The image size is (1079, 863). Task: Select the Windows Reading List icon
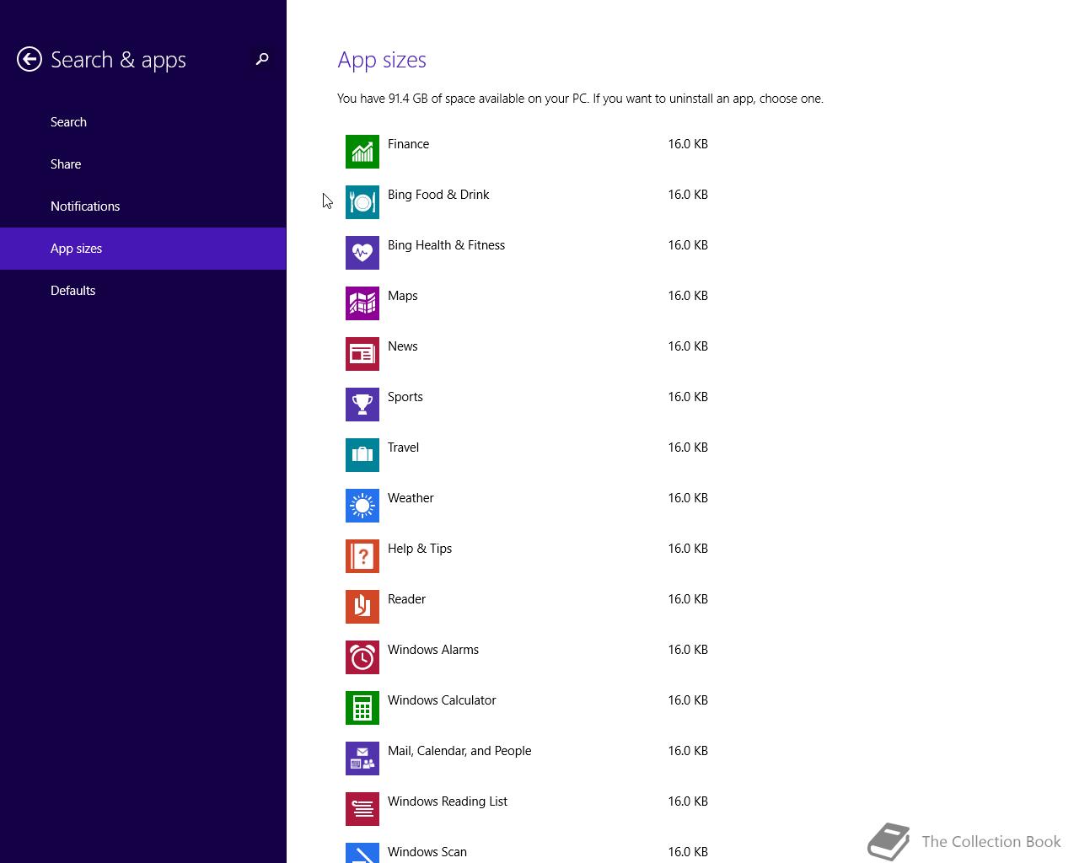tap(362, 809)
